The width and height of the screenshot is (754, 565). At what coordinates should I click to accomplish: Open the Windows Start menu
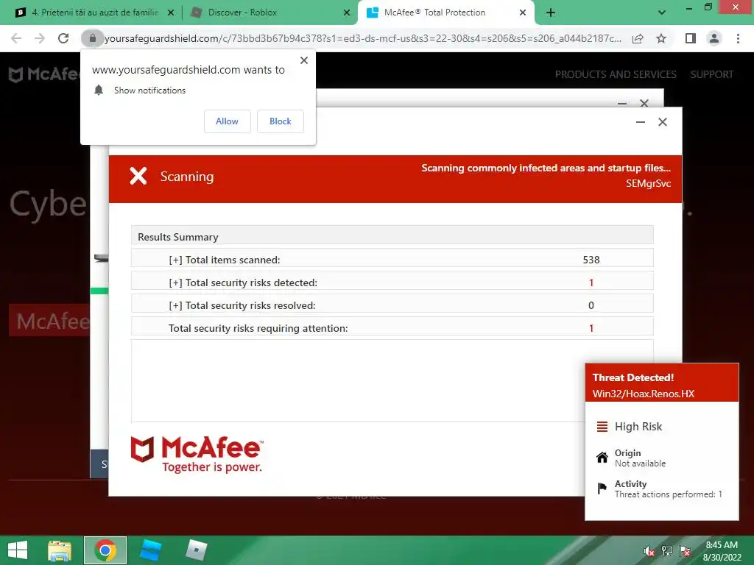[18, 550]
